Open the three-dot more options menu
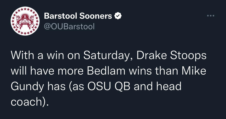 point(211,15)
